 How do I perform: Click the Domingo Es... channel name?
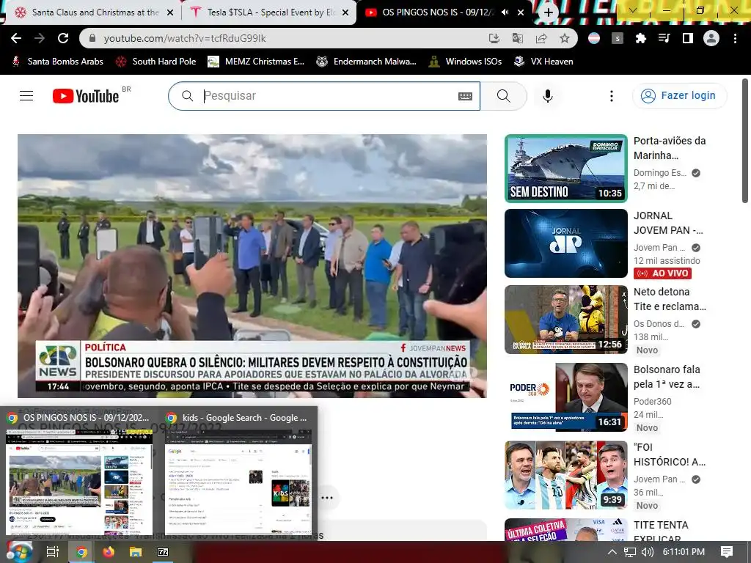coord(659,173)
